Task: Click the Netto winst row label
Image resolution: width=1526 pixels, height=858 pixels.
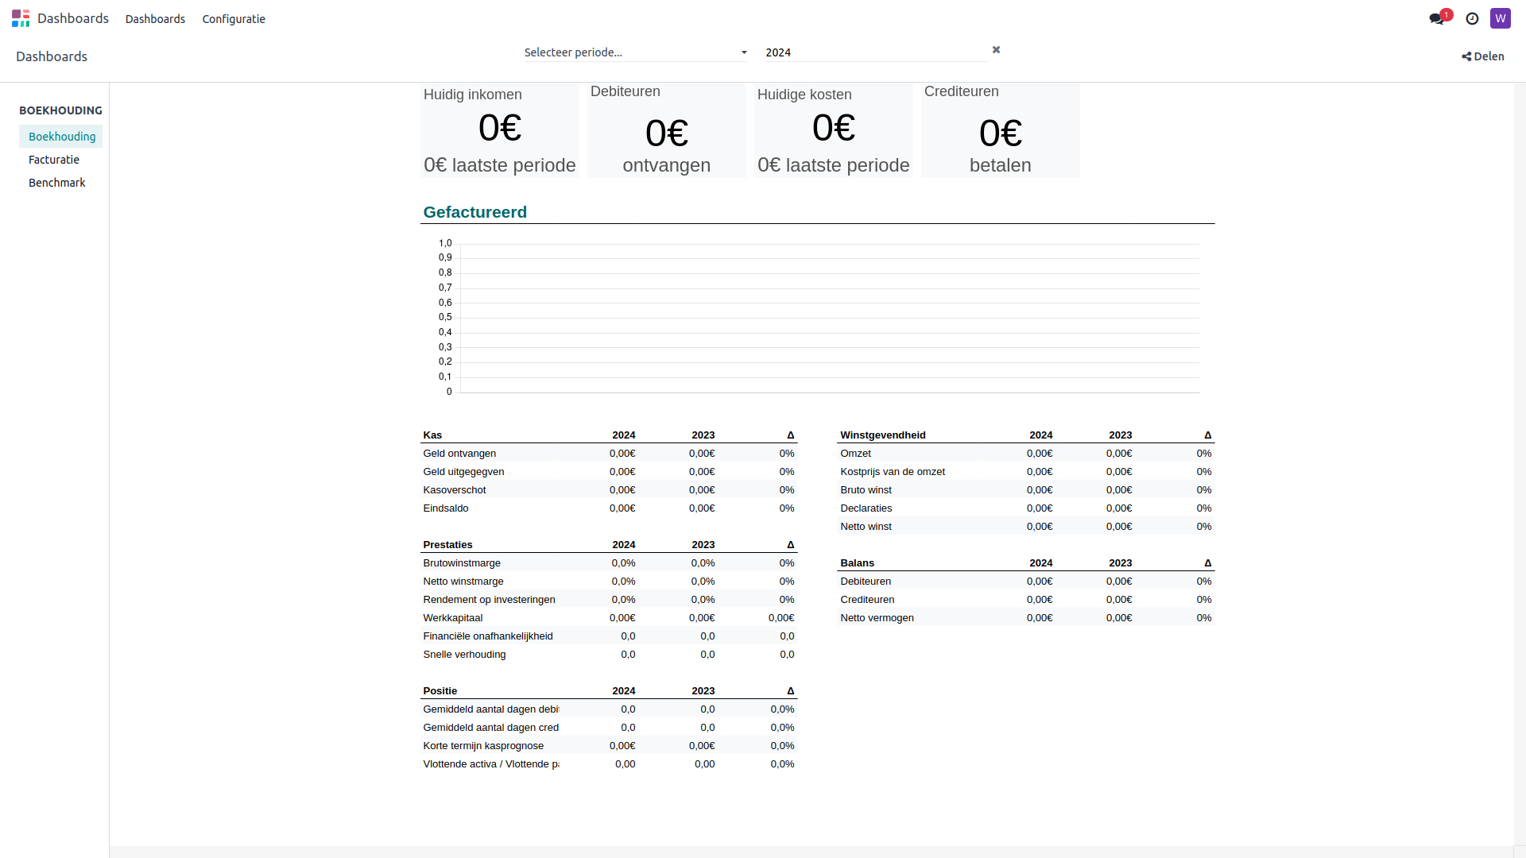Action: [x=866, y=527]
